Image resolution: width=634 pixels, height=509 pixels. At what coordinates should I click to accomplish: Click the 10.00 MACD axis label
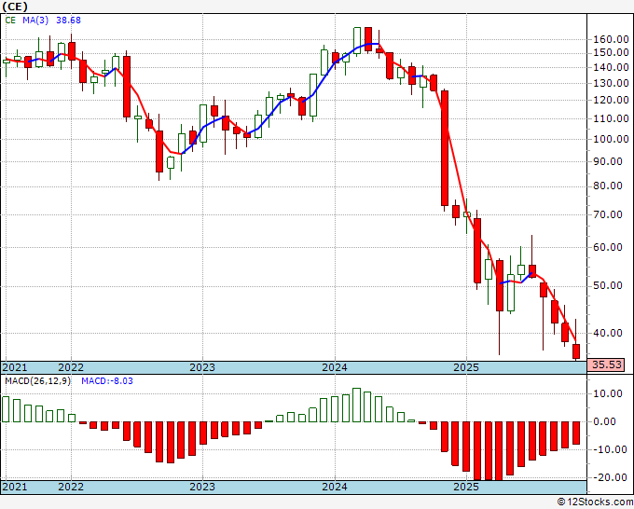click(608, 393)
